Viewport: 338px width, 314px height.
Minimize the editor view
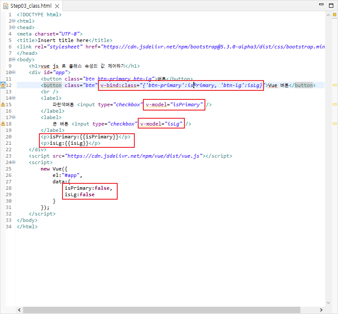click(x=321, y=5)
